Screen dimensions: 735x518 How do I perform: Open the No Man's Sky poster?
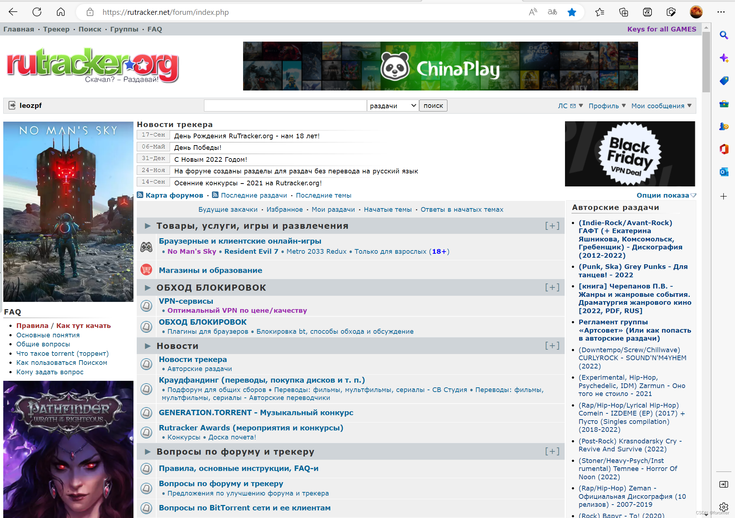tap(68, 211)
